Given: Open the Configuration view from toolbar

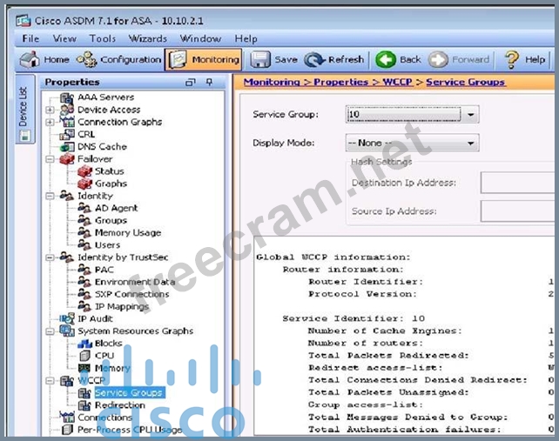Looking at the screenshot, I should (87, 59).
